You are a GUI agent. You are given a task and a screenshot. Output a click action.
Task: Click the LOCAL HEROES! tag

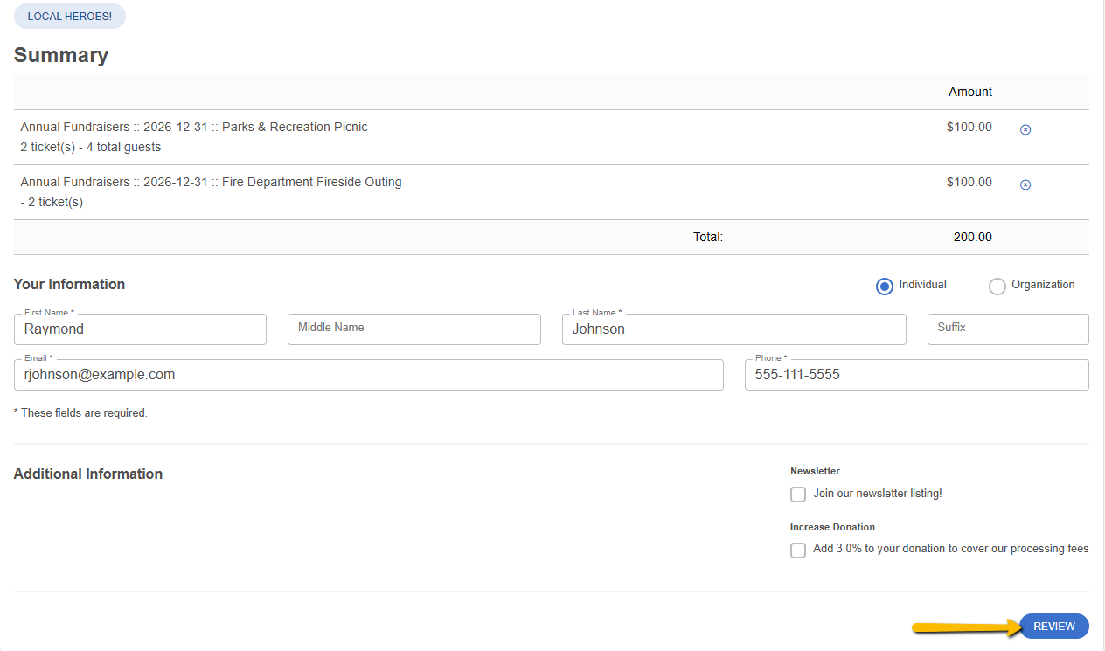tap(70, 17)
